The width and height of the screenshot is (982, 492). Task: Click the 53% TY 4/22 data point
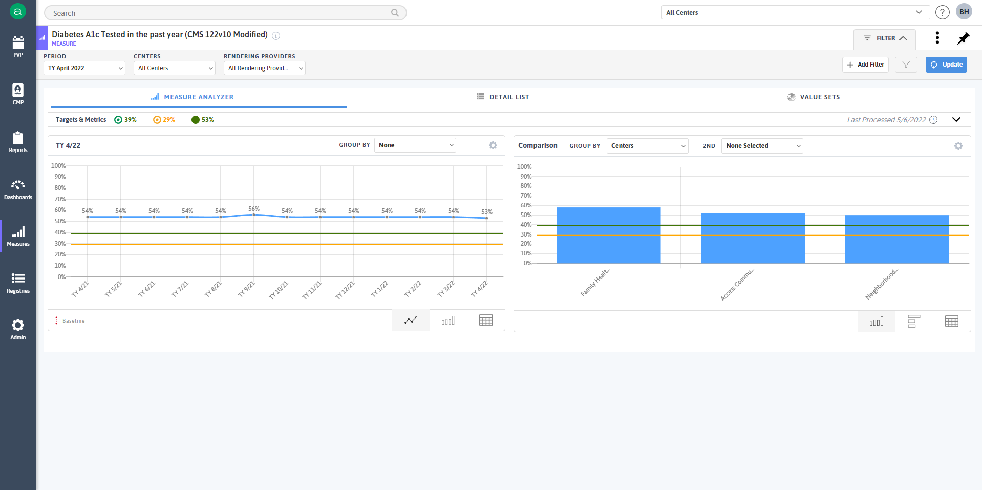coord(486,218)
